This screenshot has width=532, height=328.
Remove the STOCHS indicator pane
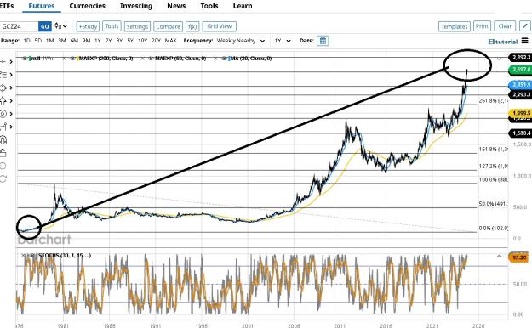click(x=24, y=256)
